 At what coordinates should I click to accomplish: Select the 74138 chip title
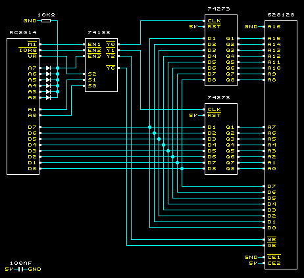coord(99,33)
